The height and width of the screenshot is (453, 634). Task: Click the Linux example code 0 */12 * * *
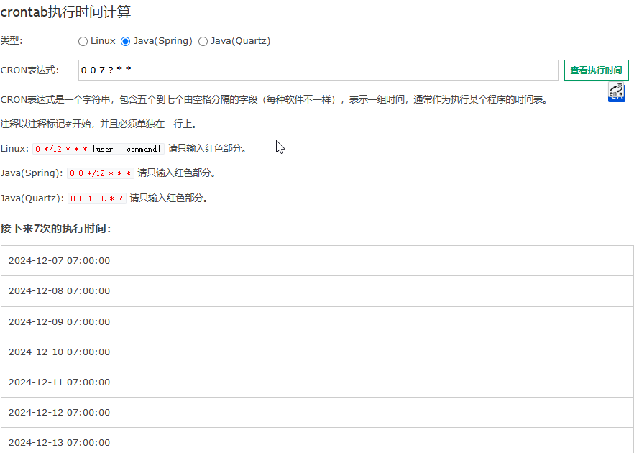coord(61,149)
